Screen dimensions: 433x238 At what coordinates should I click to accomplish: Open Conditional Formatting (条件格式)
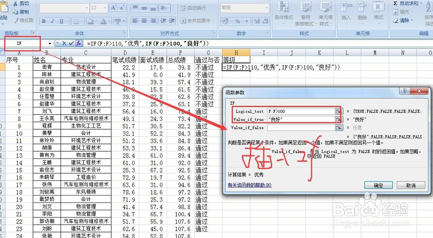click(284, 13)
